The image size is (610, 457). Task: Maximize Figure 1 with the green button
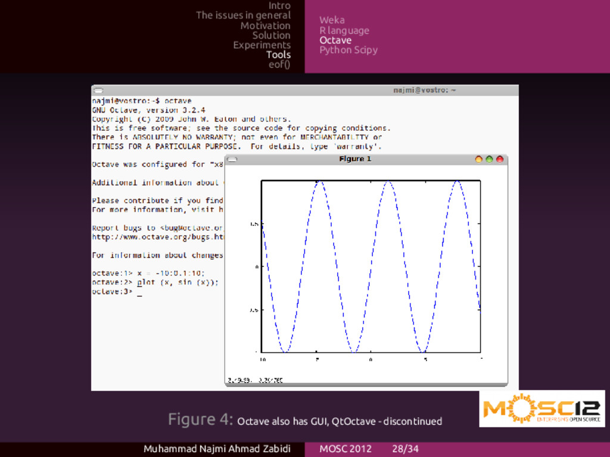tap(490, 159)
